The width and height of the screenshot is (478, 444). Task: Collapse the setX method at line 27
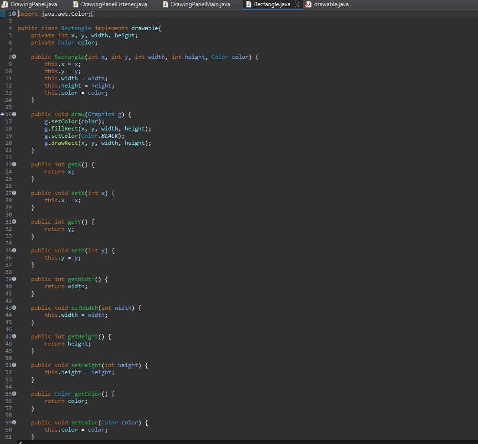coord(14,193)
